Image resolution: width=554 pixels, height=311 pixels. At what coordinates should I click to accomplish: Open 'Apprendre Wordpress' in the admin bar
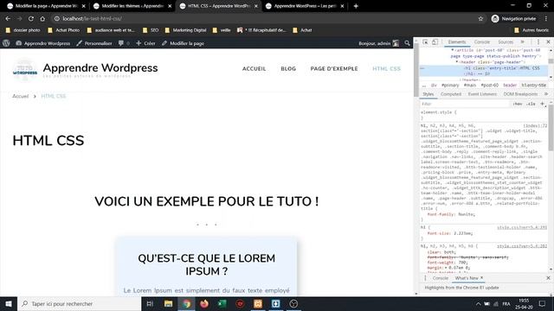coord(42,43)
